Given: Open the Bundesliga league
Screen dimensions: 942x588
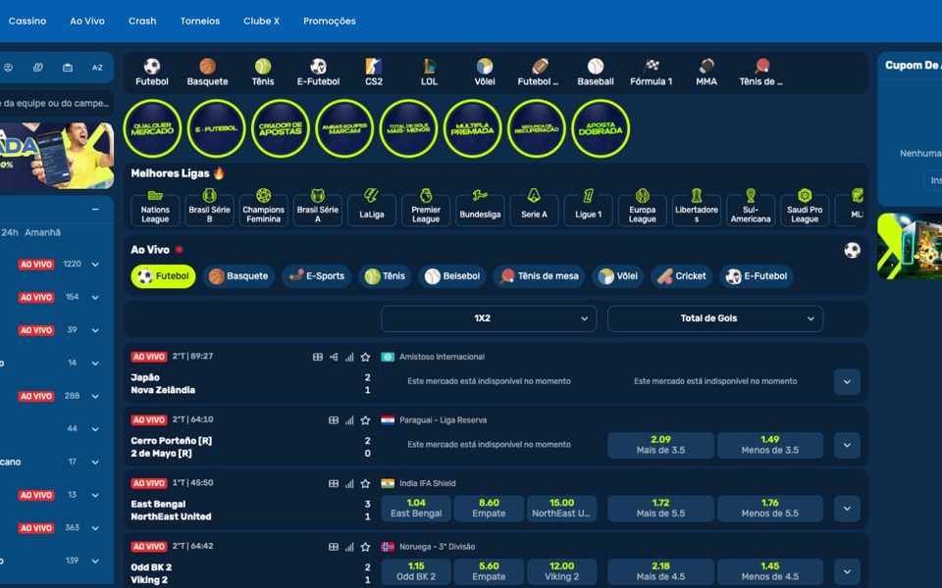Looking at the screenshot, I should [x=480, y=207].
